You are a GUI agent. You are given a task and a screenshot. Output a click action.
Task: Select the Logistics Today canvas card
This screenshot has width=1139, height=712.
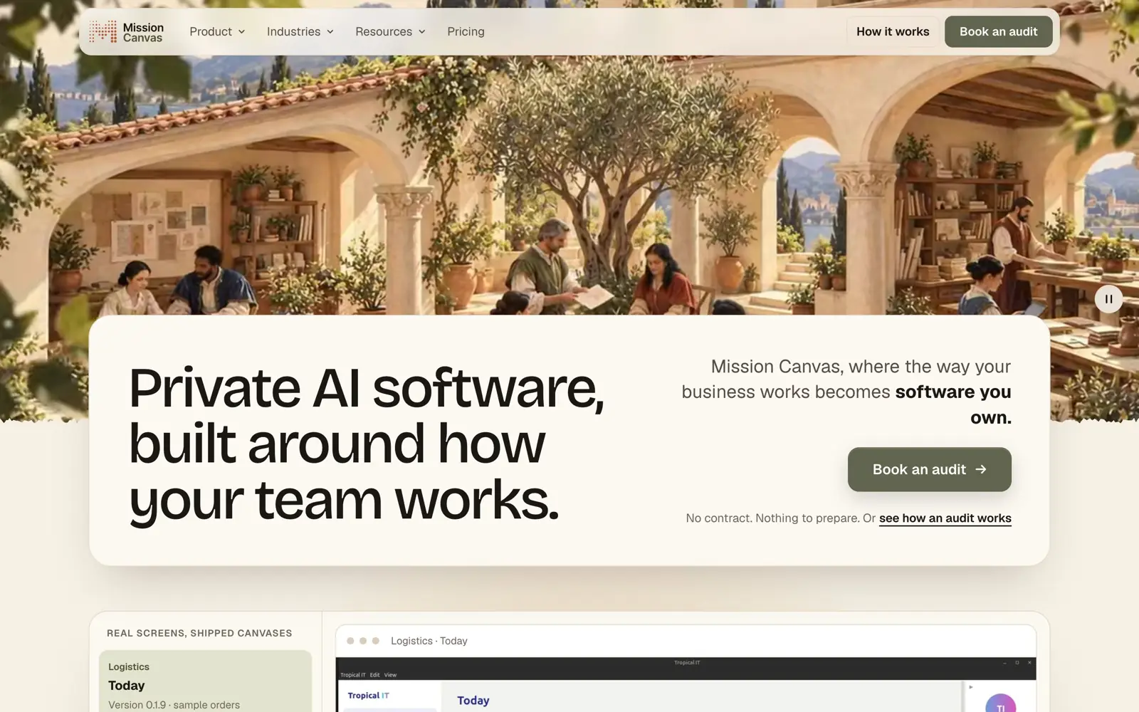205,681
